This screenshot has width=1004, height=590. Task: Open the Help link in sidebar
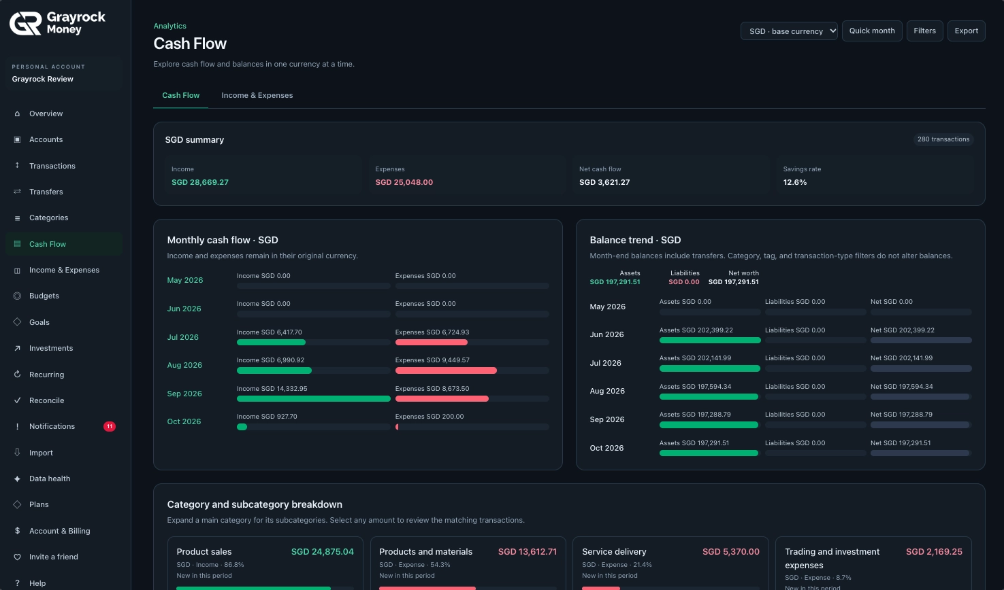(63, 583)
